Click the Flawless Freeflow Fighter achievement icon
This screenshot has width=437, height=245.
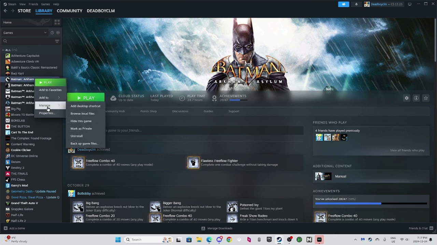tap(193, 163)
